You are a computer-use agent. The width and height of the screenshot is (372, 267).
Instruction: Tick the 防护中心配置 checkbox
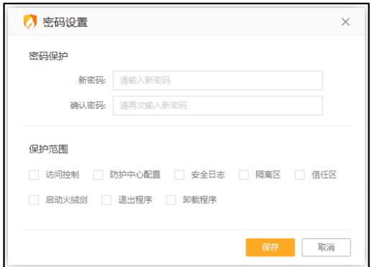(98, 174)
